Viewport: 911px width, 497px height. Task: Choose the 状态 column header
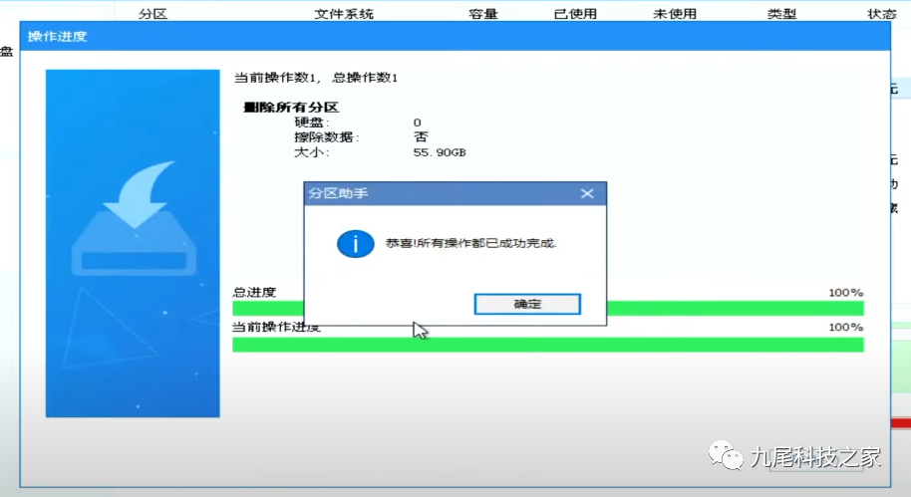(882, 15)
